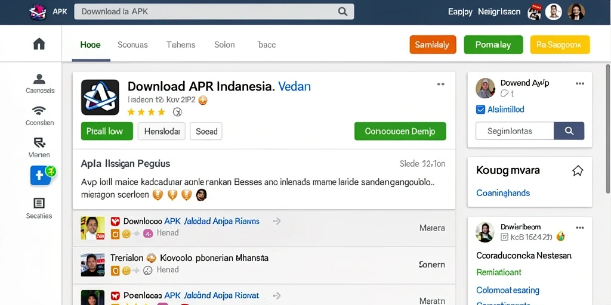The height and width of the screenshot is (305, 611).
Task: Click the star rating of the app
Action: pos(146,113)
